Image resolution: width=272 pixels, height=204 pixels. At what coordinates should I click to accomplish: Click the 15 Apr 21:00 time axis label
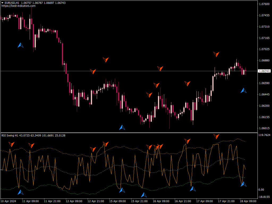pyautogui.click(x=139, y=201)
